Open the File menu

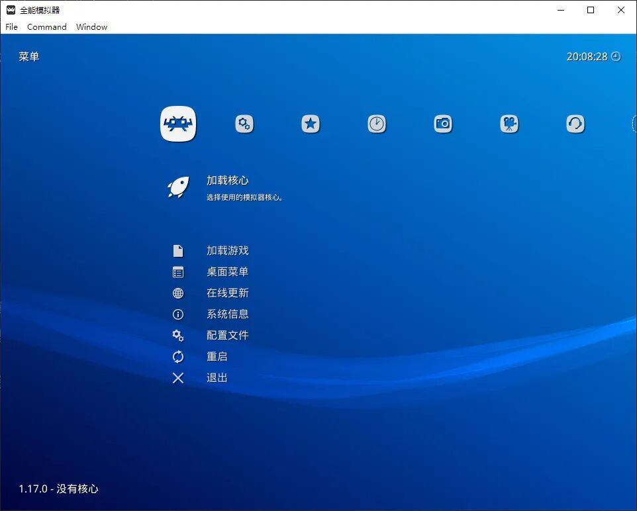11,26
